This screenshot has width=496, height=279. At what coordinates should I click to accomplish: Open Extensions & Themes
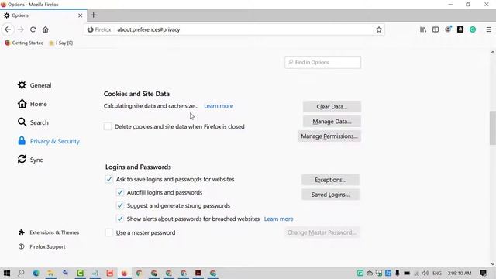[49, 232]
